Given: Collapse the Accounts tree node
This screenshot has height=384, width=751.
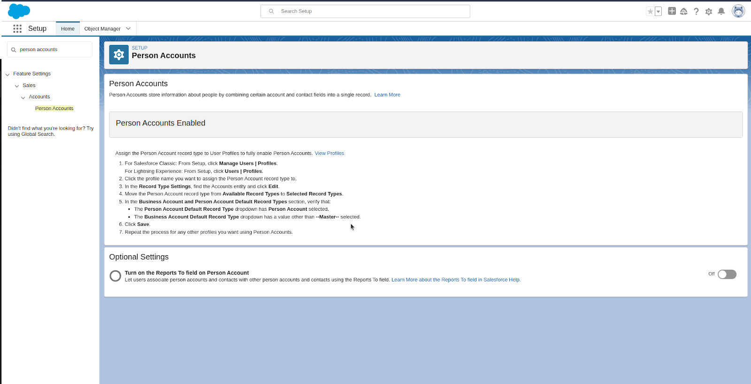Looking at the screenshot, I should 23,97.
